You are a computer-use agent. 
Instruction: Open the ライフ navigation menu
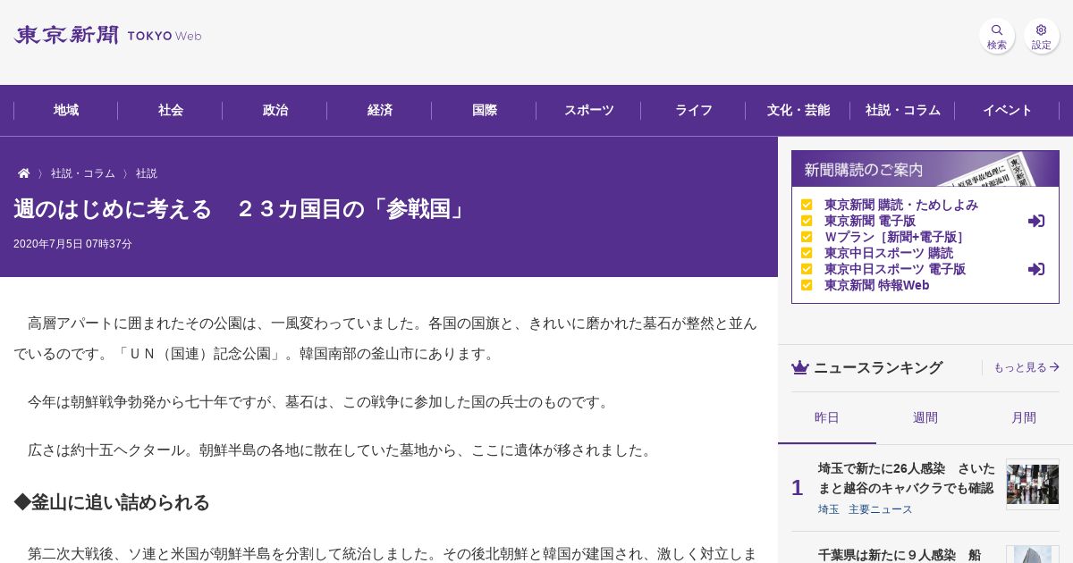pos(694,110)
